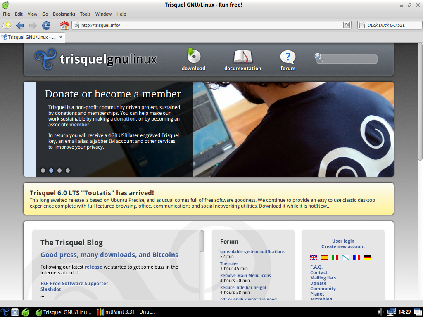Open the Slashdot link
The image size is (423, 317).
(x=51, y=289)
